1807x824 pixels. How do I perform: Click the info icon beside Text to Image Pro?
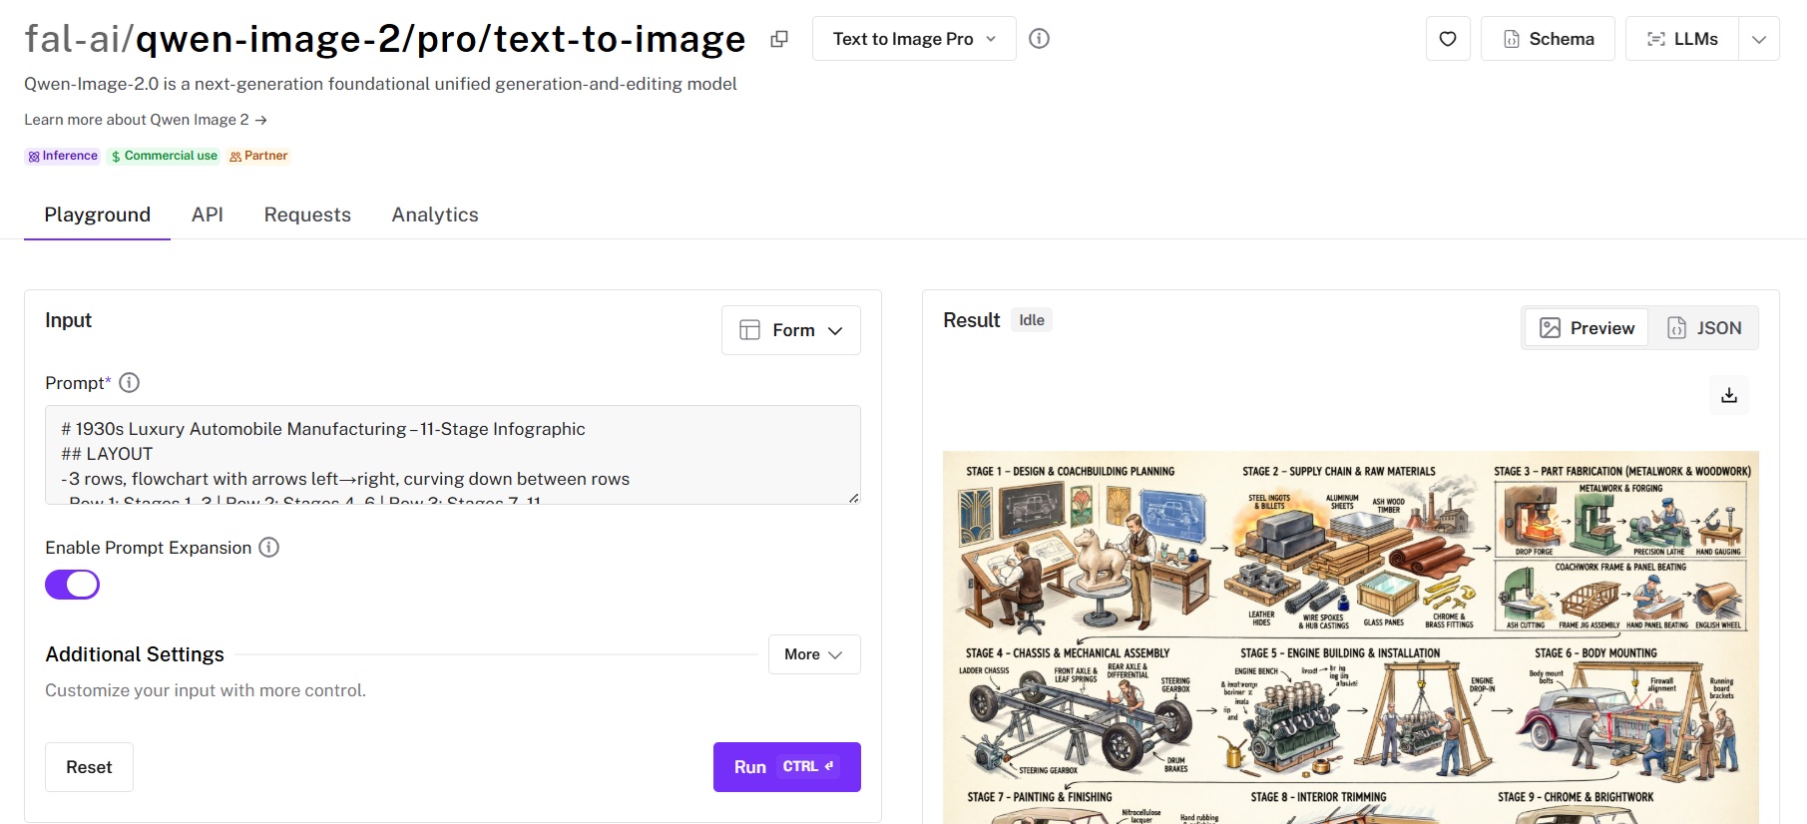(1039, 39)
